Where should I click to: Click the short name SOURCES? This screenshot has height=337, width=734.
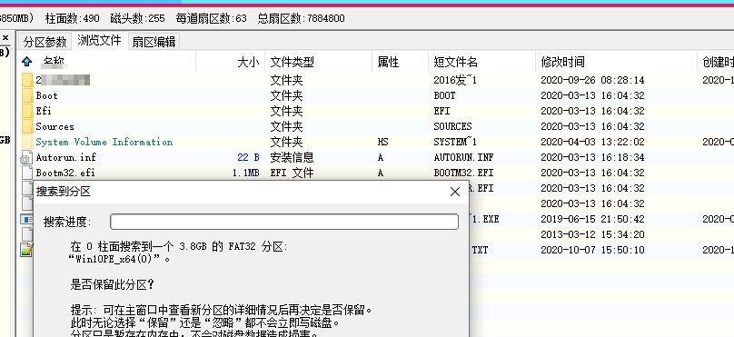(452, 126)
